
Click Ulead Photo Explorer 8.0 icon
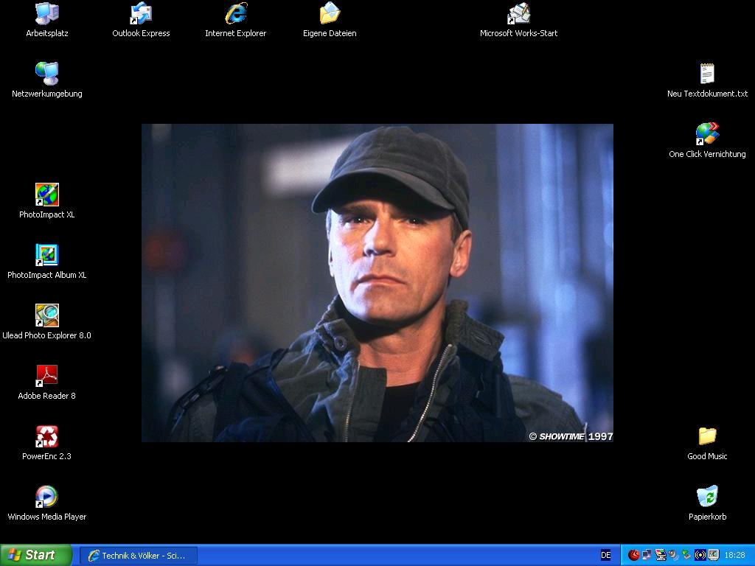point(46,316)
